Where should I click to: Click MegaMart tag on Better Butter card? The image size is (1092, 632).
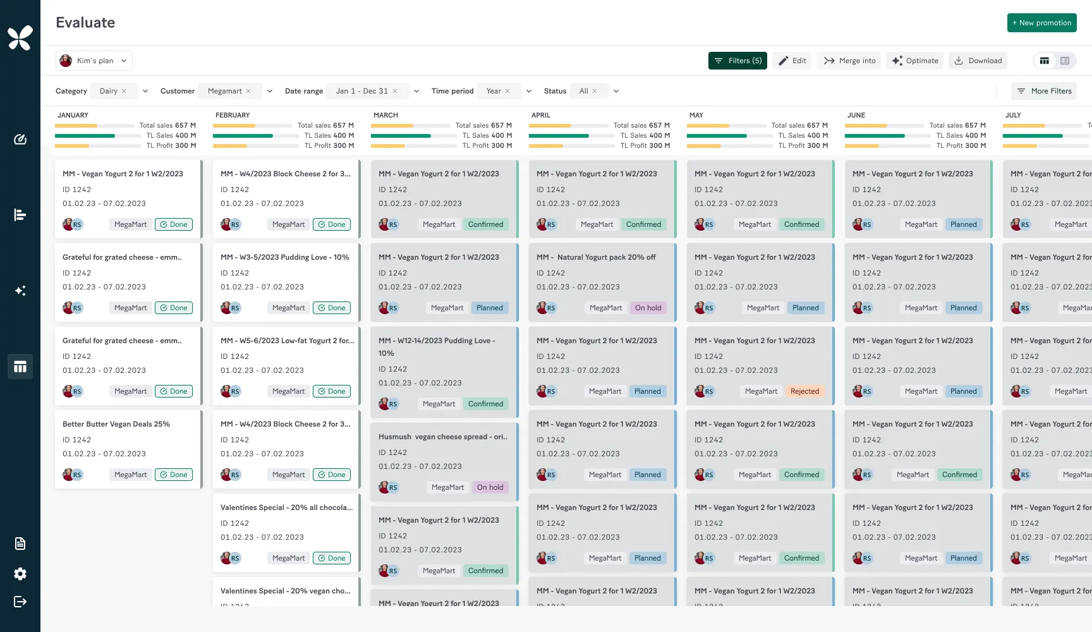point(130,475)
